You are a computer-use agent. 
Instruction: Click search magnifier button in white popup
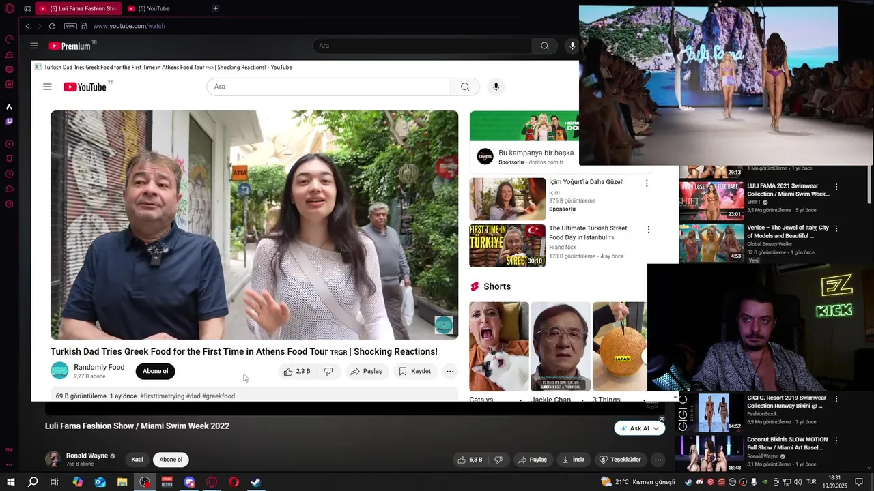[465, 87]
